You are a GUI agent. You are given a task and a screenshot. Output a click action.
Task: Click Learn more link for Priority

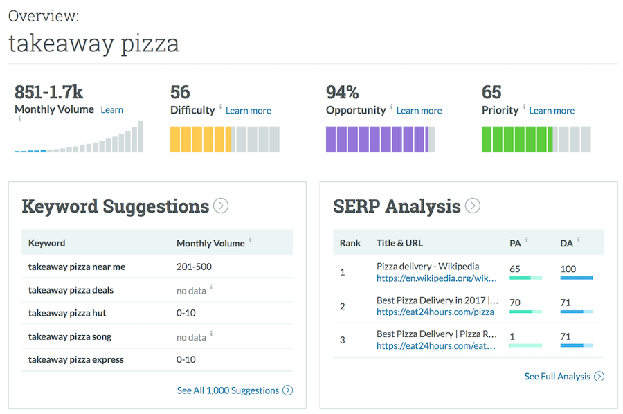[x=552, y=110]
